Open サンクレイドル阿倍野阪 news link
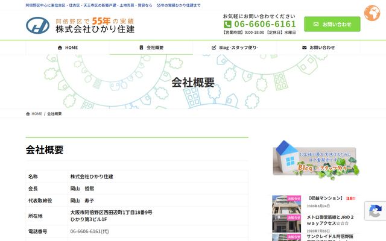 click(x=330, y=236)
